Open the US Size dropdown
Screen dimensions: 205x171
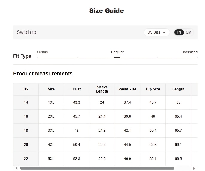[x=157, y=32]
